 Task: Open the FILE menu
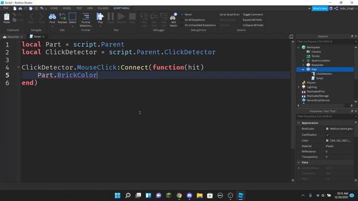6,8
